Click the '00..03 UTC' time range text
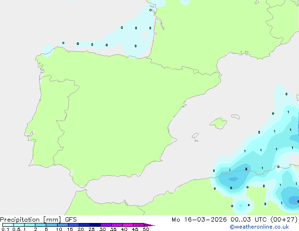299x231 pixels. click(x=248, y=220)
